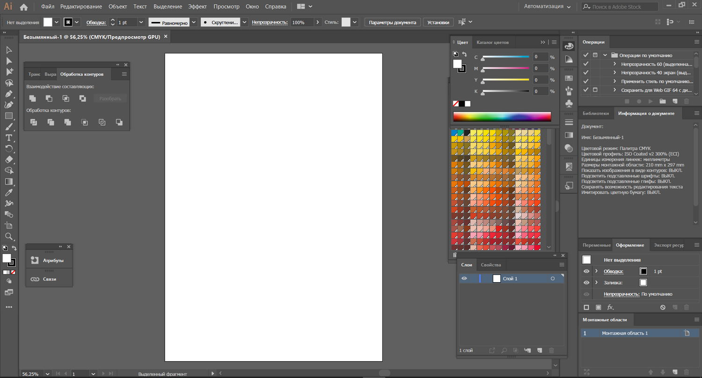Viewport: 702px width, 378px height.
Task: Open the Эффект menu
Action: (x=197, y=7)
